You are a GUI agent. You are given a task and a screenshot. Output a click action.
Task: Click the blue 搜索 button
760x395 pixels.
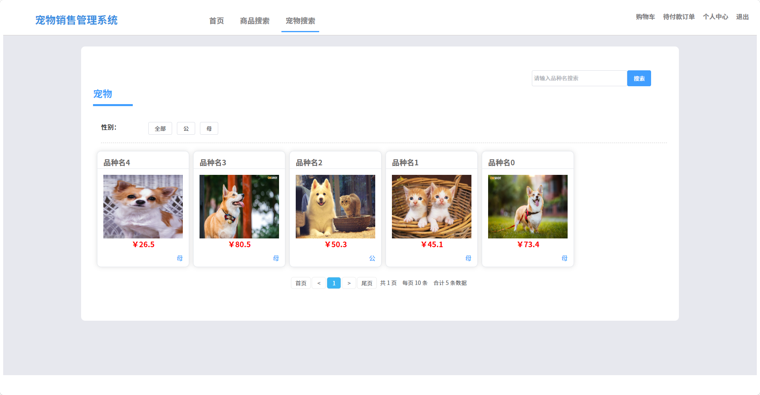tap(639, 78)
